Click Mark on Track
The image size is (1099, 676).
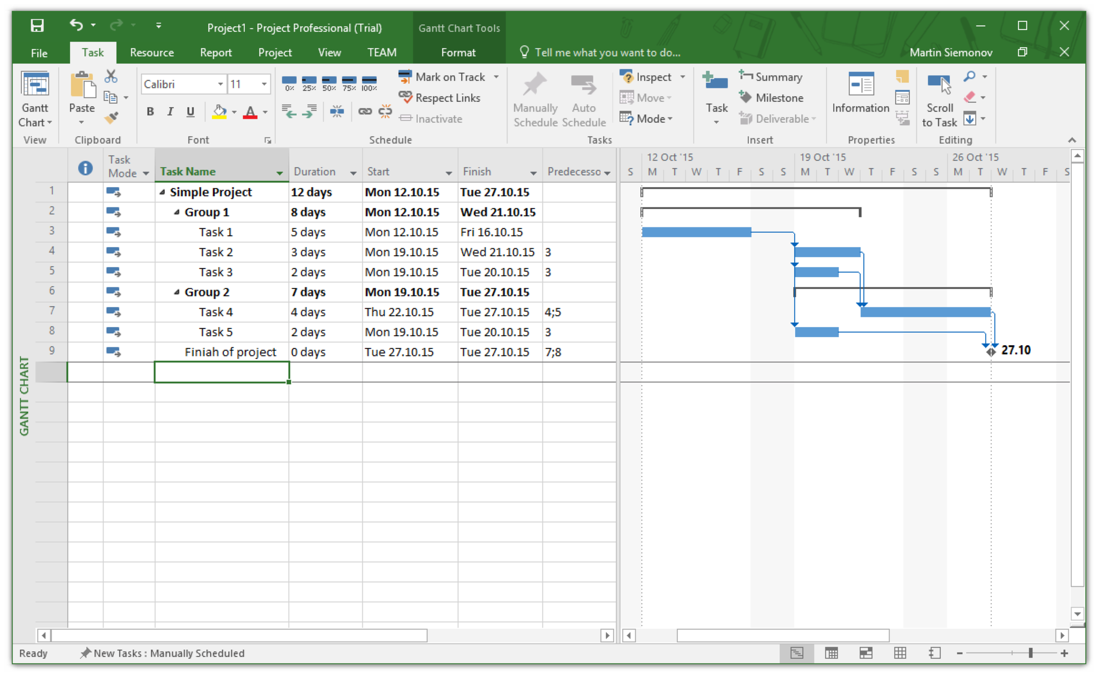click(x=450, y=77)
